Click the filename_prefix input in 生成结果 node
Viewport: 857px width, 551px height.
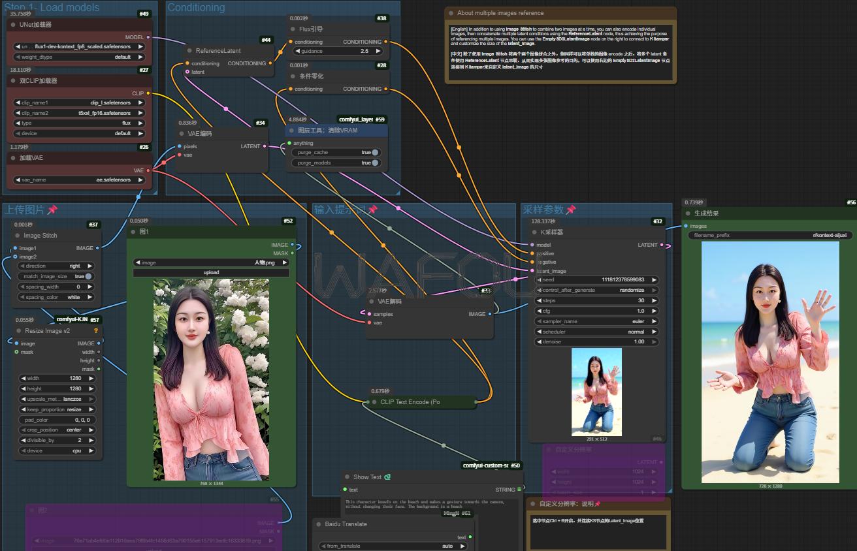pyautogui.click(x=770, y=235)
